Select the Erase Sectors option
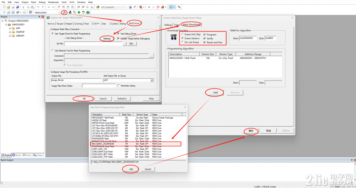The height and width of the screenshot is (188, 356). (x=183, y=38)
